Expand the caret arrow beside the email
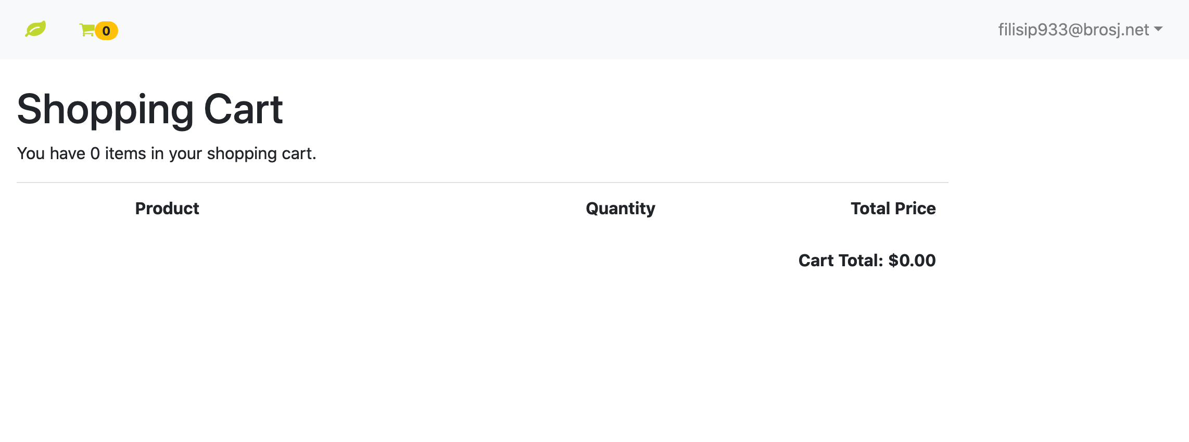 (x=1158, y=29)
